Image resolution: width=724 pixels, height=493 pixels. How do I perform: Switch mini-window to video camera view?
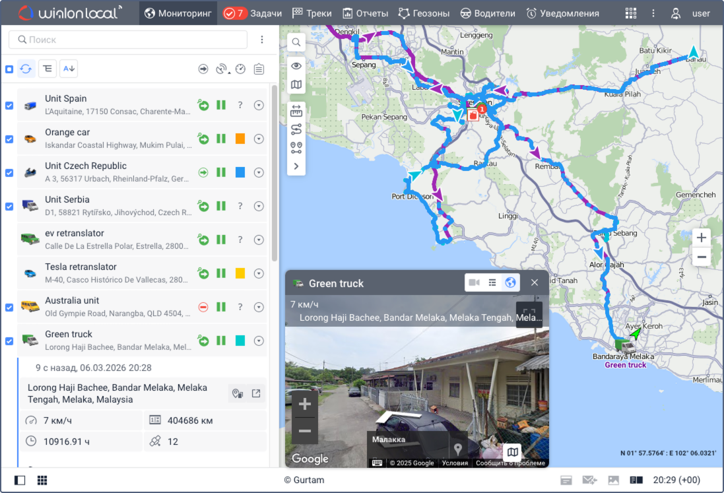[474, 282]
